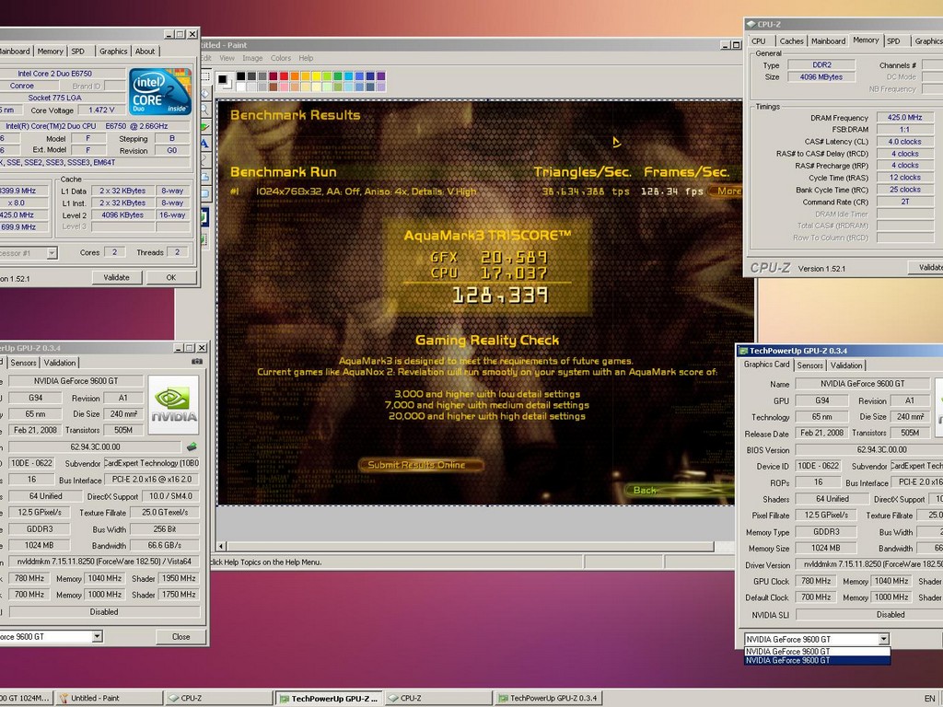The height and width of the screenshot is (707, 943).
Task: Select the green Brush tool in Paint
Action: click(205, 127)
